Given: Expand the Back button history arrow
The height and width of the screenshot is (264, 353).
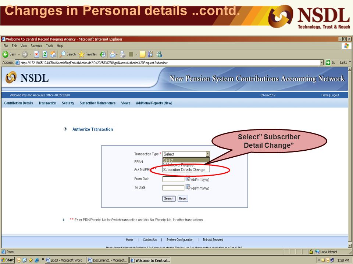Looking at the screenshot, I should (x=19, y=54).
